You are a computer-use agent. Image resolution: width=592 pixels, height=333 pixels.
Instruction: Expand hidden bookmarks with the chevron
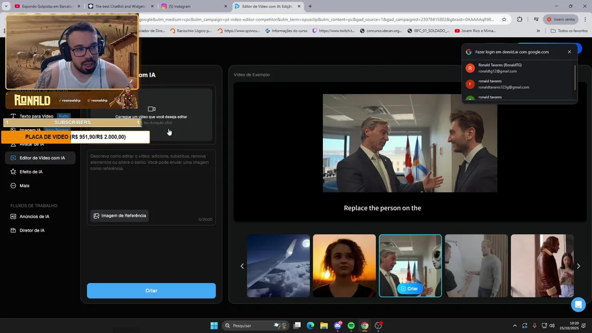pyautogui.click(x=538, y=31)
